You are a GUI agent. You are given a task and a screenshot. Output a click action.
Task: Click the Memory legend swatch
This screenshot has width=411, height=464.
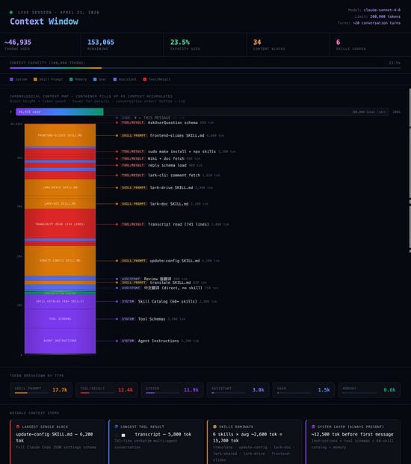[x=71, y=79]
